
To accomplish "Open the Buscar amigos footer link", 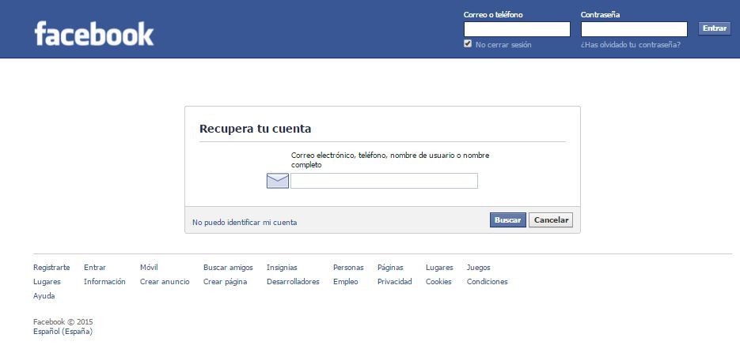I will [228, 268].
